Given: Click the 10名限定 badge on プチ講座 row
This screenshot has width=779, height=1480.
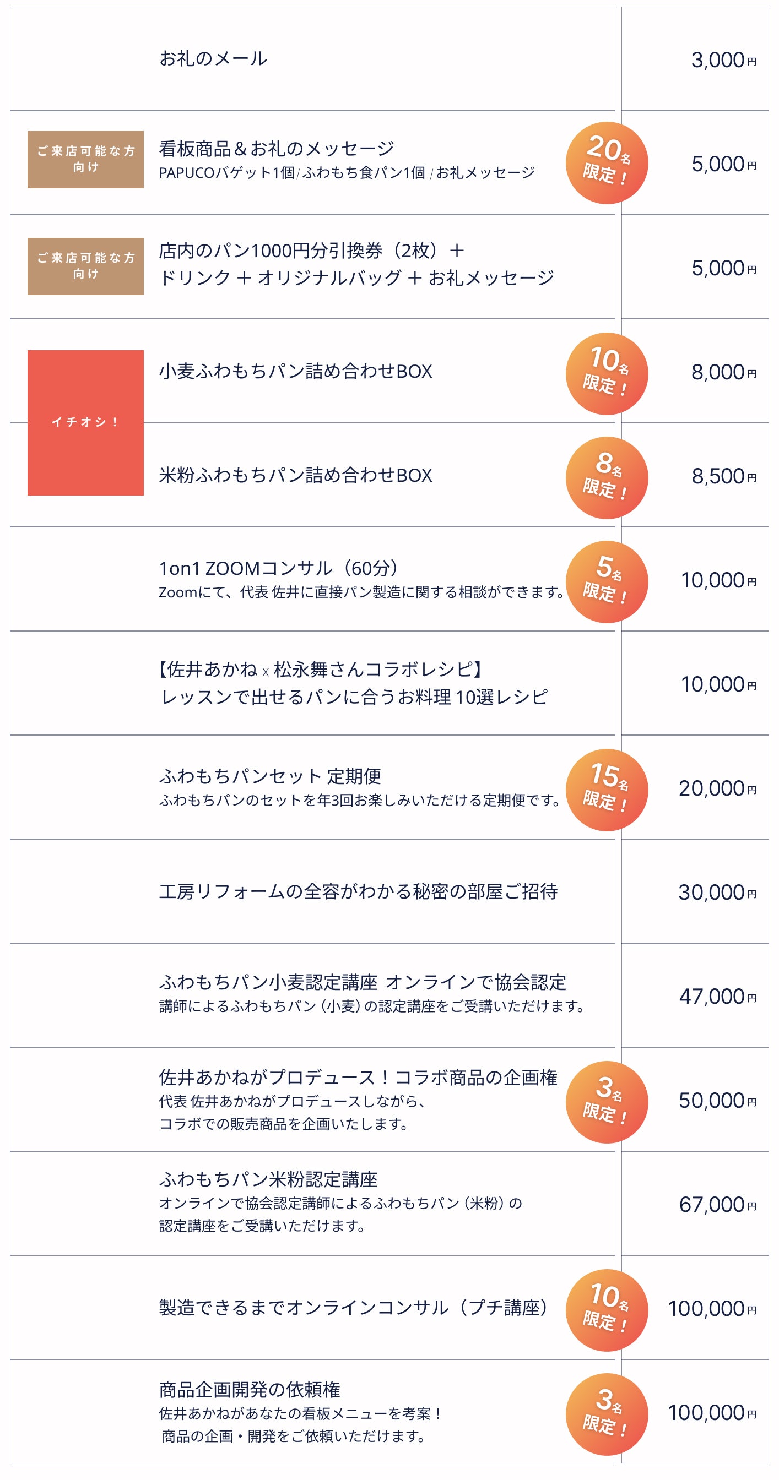Looking at the screenshot, I should [x=607, y=1309].
